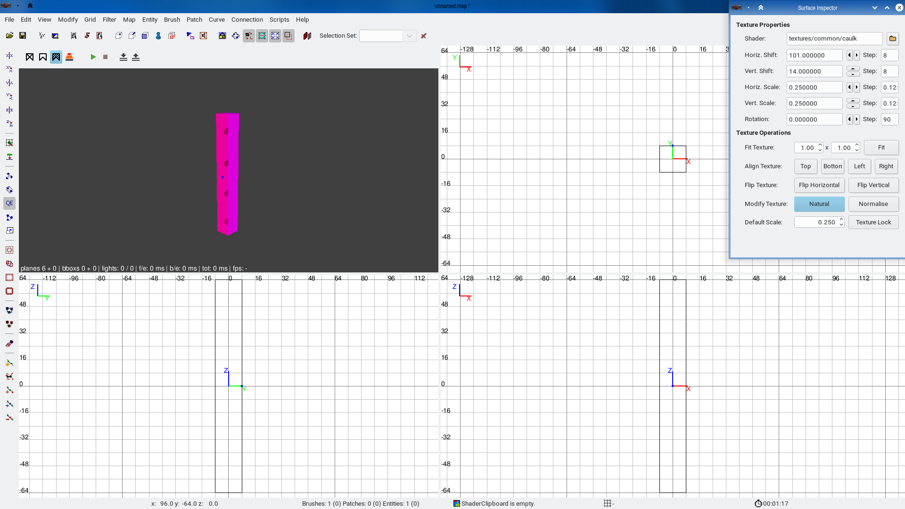Increase first Fit Texture spinner value
Screen dimensions: 905x509
pos(820,145)
